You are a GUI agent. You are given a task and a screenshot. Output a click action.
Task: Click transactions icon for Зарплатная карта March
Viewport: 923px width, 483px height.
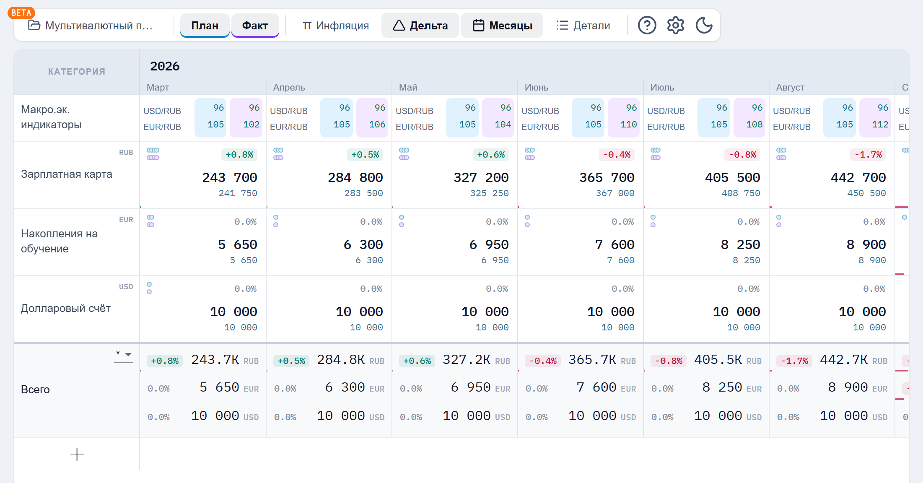coord(153,154)
